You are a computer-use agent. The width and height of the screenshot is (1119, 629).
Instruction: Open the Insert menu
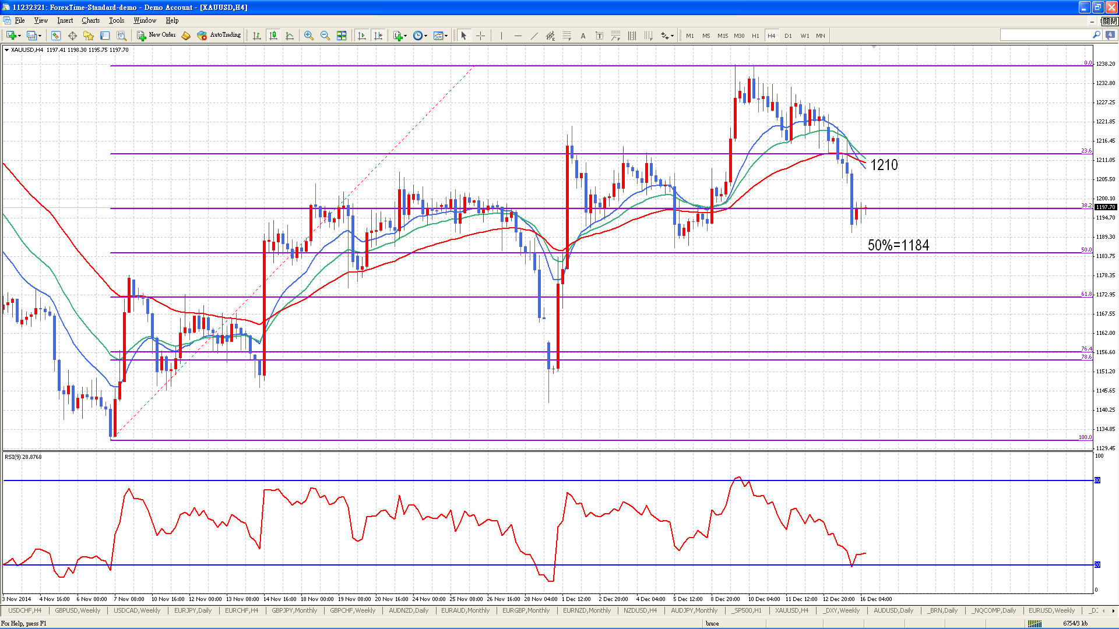click(x=65, y=20)
